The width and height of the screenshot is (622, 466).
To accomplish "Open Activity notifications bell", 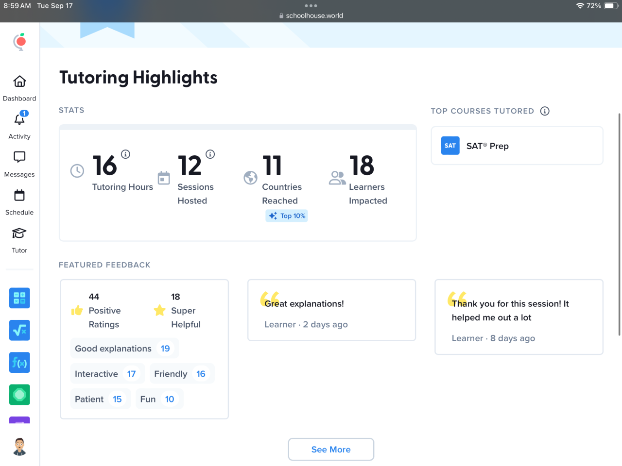I will pos(19,119).
